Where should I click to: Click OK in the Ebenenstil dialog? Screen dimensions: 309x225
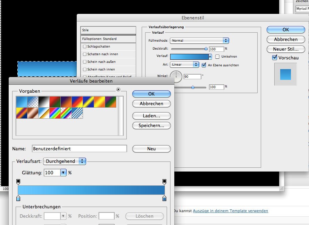286,30
